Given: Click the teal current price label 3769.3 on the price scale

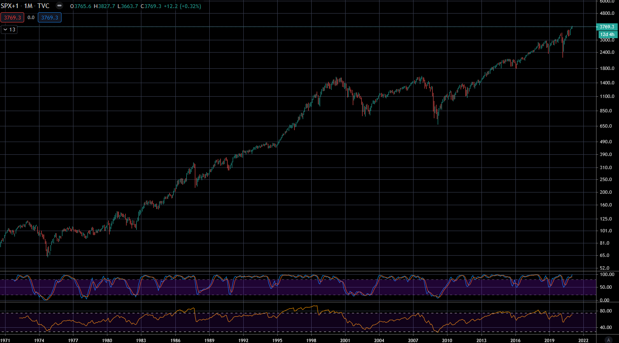Looking at the screenshot, I should click(606, 27).
